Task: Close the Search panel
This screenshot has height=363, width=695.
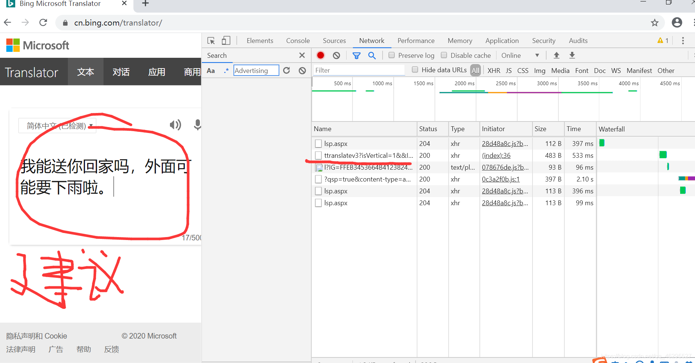Action: 302,55
